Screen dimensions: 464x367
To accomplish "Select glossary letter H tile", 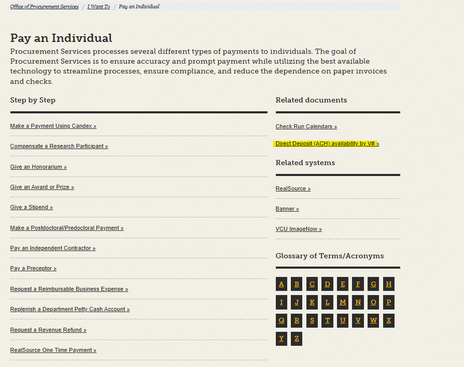I will [388, 284].
